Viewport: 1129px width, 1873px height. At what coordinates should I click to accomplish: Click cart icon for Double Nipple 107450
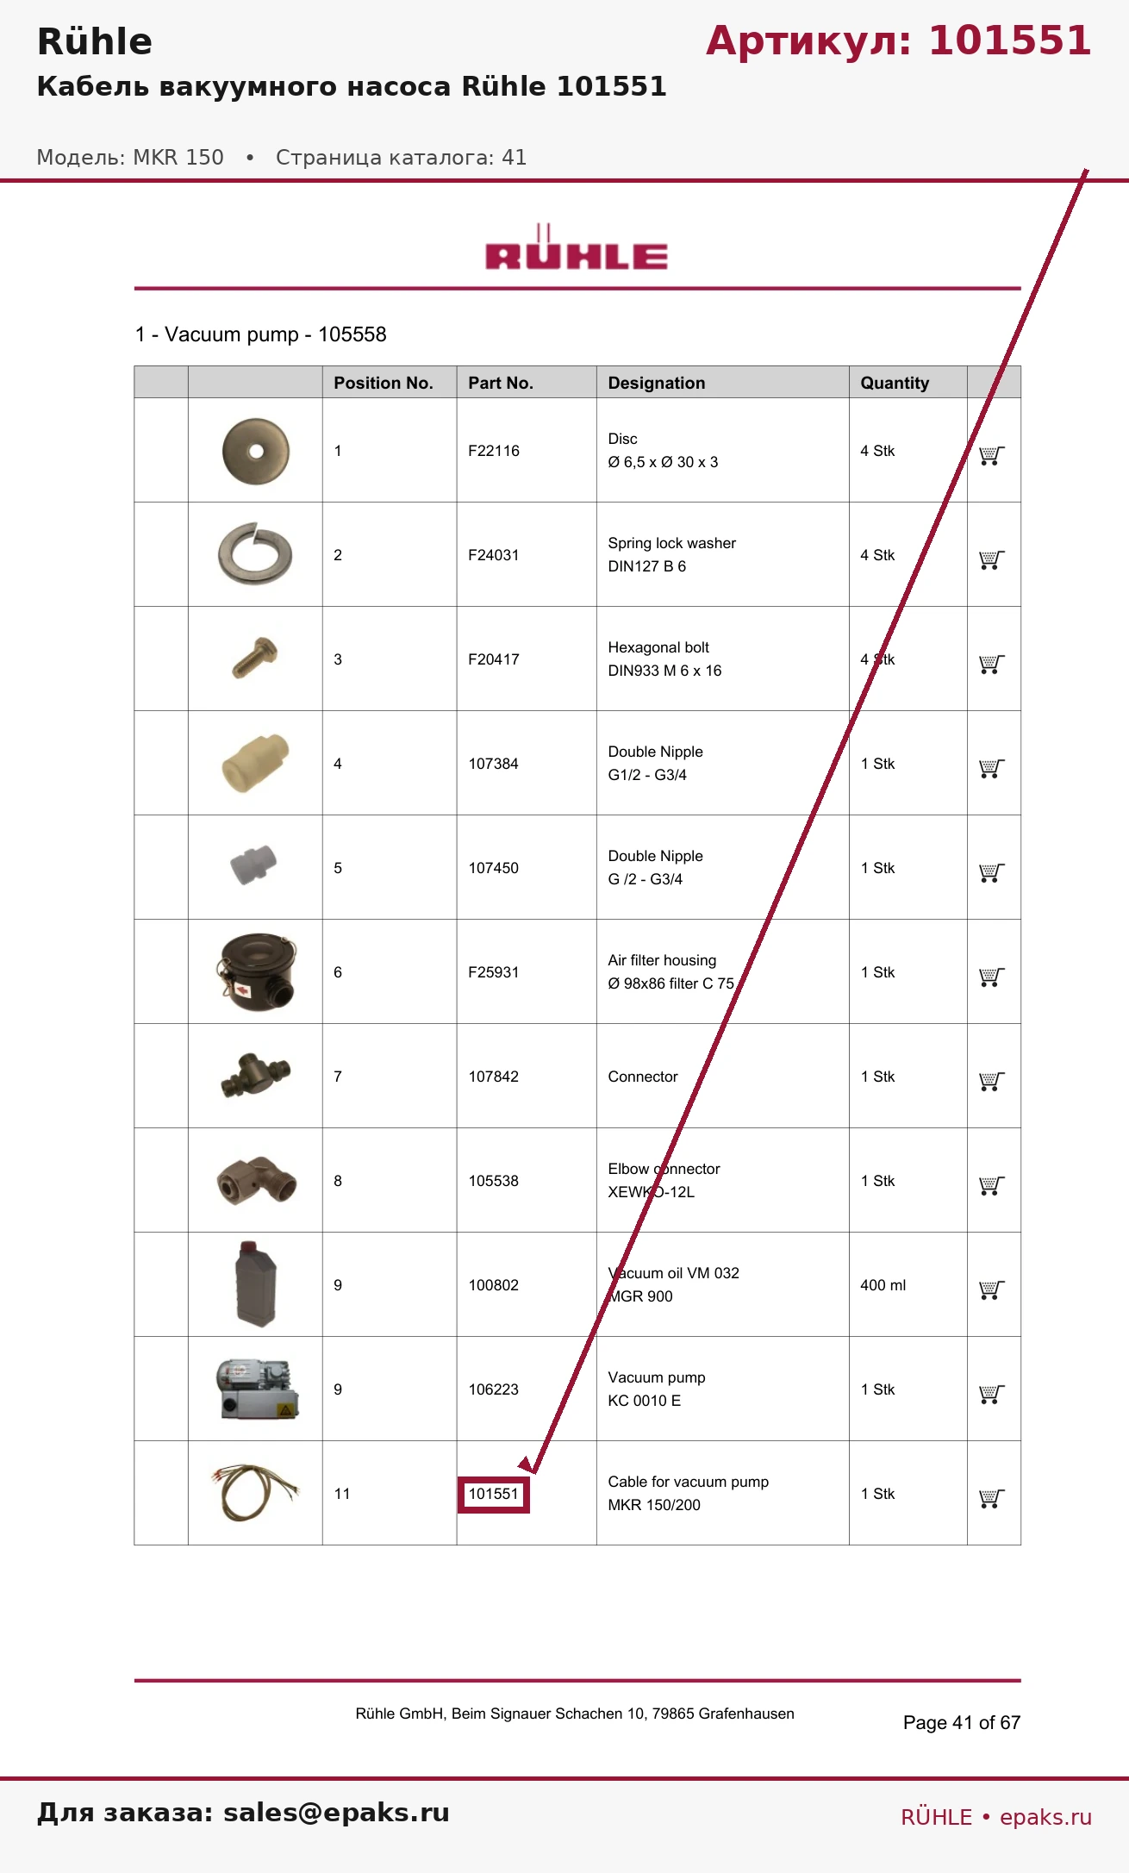992,872
